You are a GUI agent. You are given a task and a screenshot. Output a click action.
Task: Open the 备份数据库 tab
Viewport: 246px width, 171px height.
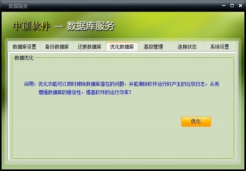click(x=57, y=47)
